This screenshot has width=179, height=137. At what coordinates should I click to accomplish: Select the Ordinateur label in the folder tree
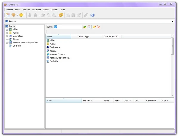point(18,36)
